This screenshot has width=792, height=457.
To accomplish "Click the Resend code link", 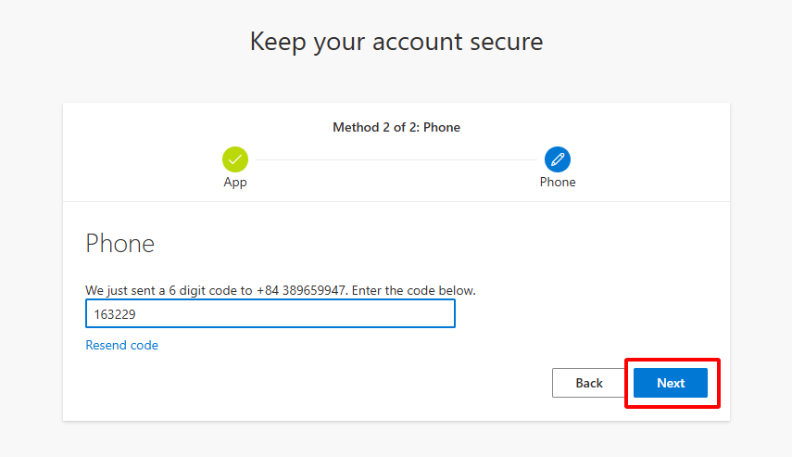I will 121,345.
